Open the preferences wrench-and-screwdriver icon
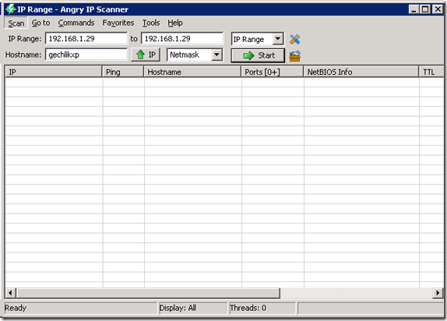This screenshot has width=447, height=321. pos(295,39)
